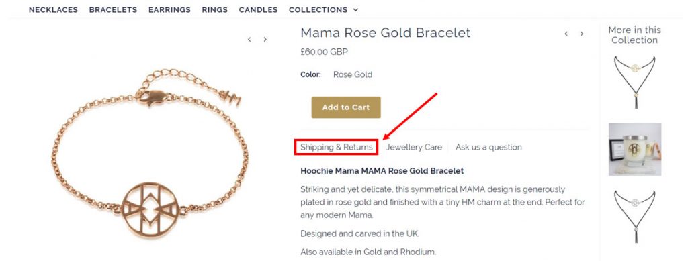Add the bracelet to cart

(346, 107)
